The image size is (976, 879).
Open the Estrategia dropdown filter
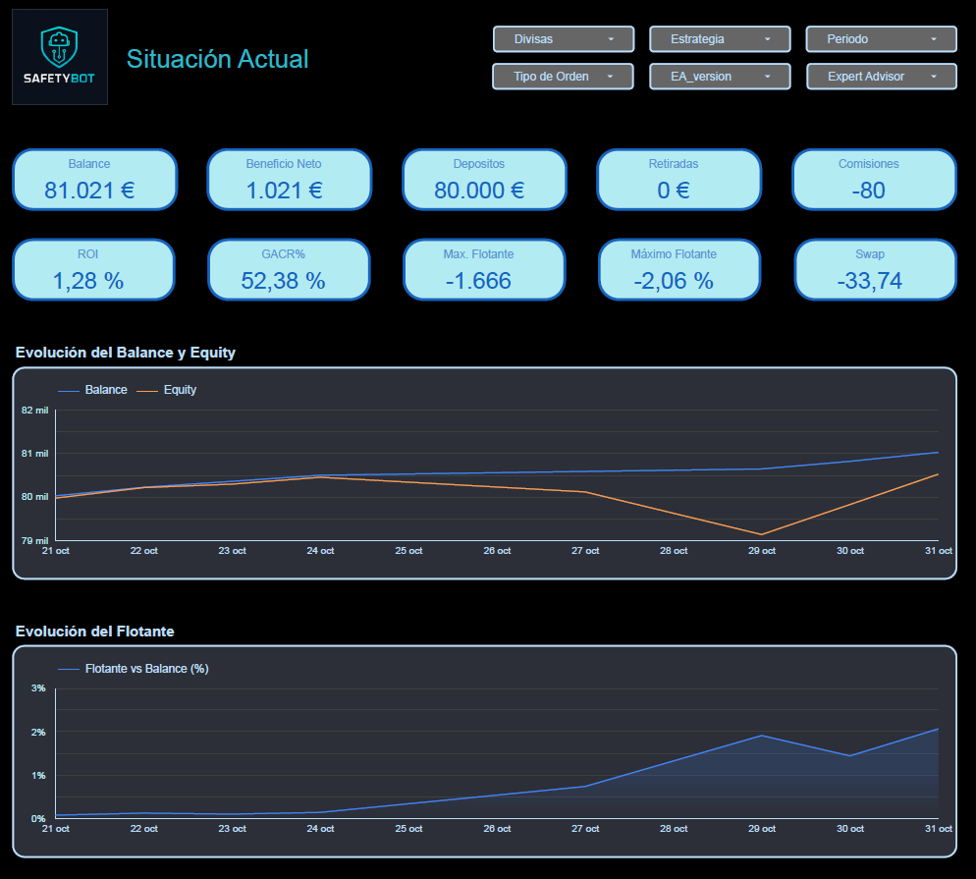720,39
